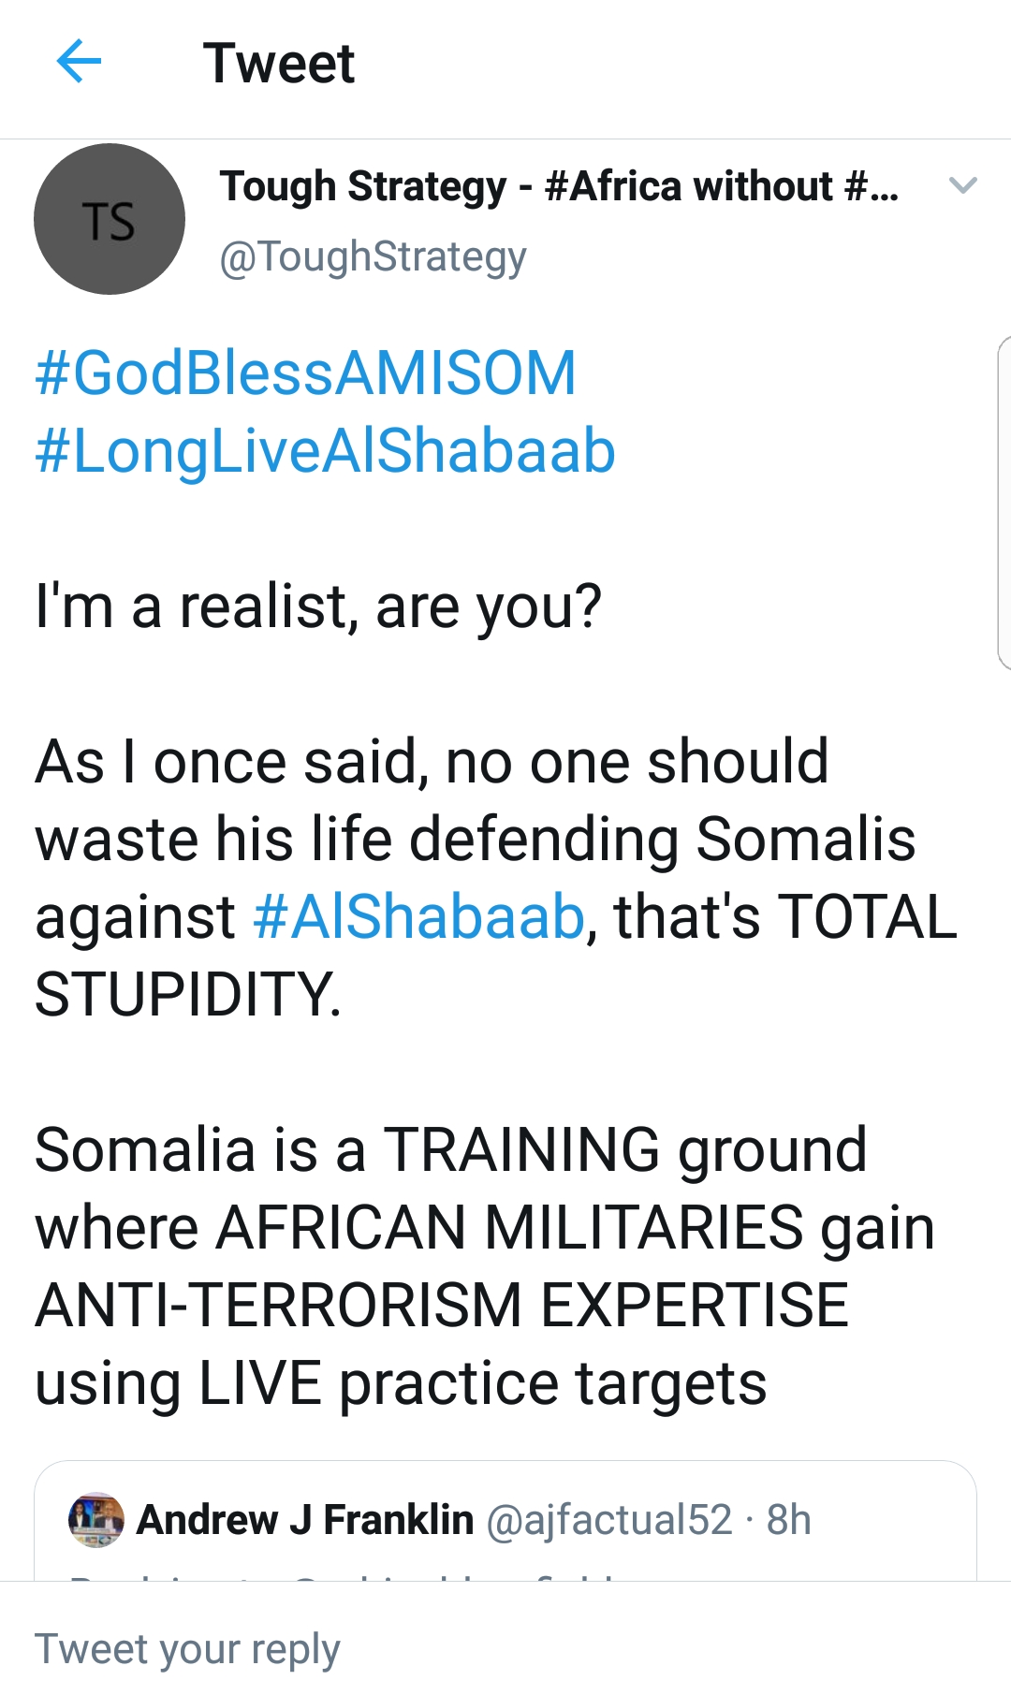Tap Andrew J Franklin's avatar thumbnail

[96, 1519]
